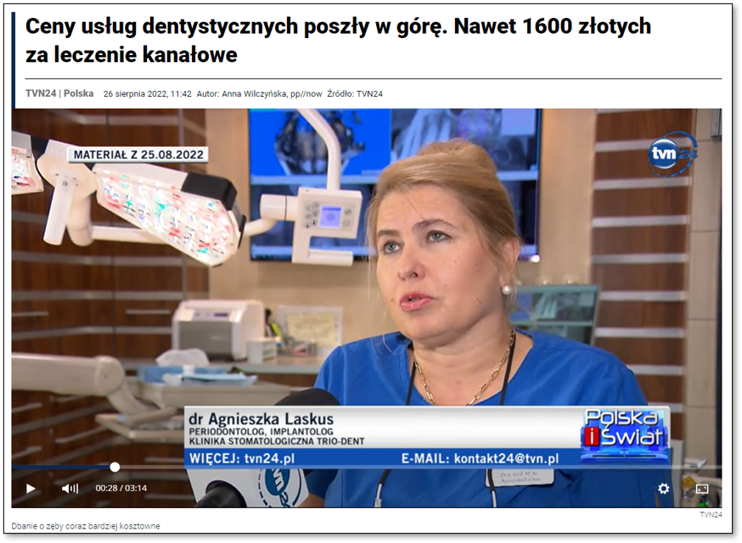Click the Play button on the video player

(31, 488)
